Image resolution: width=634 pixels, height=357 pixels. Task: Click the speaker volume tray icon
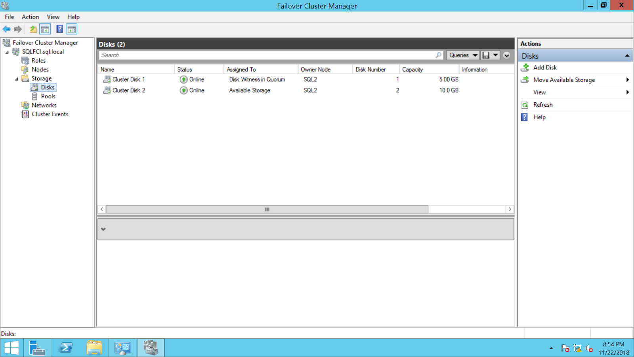(x=589, y=348)
